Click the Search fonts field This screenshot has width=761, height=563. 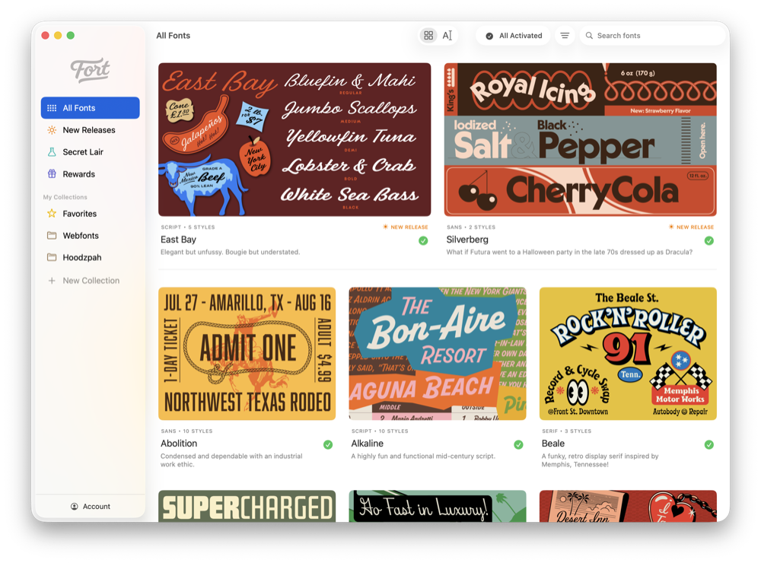[653, 36]
